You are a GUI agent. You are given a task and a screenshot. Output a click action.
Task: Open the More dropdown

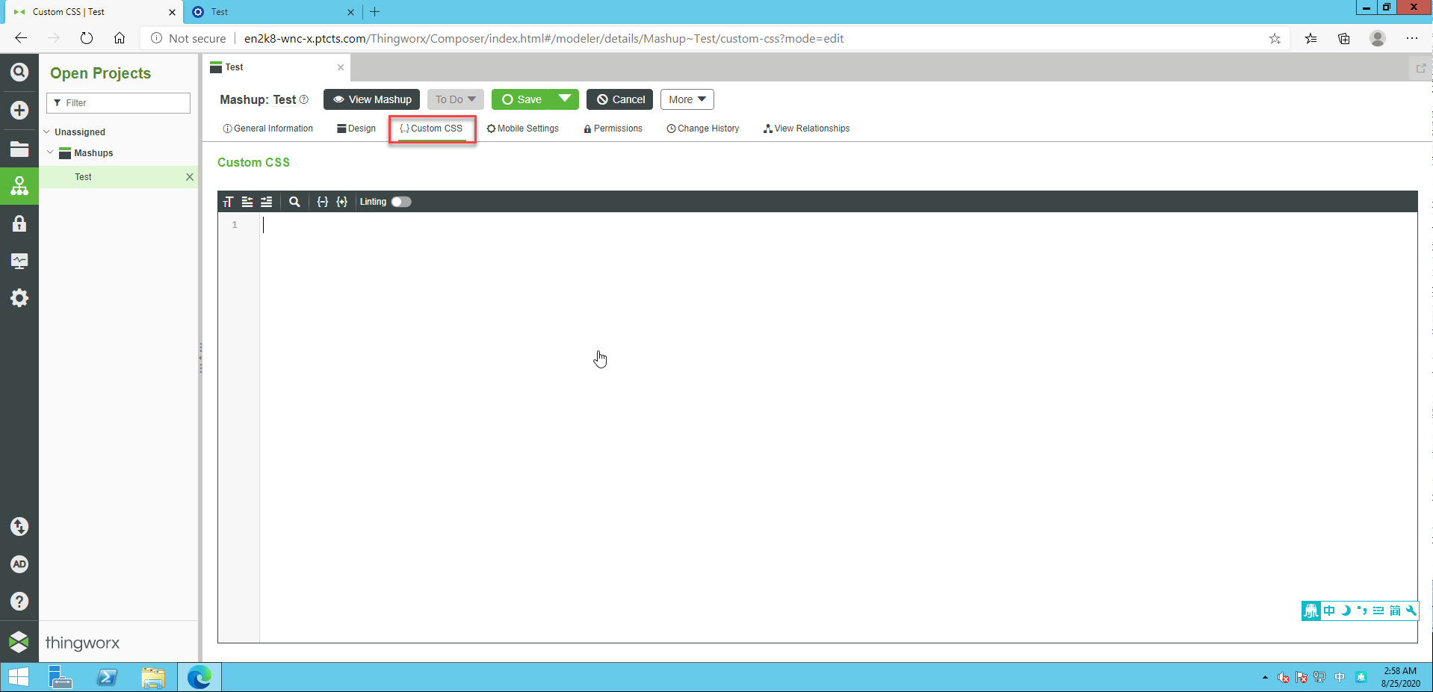point(685,99)
